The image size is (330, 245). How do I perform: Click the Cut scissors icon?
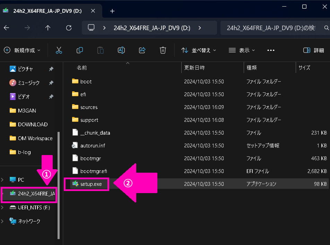tap(59, 50)
